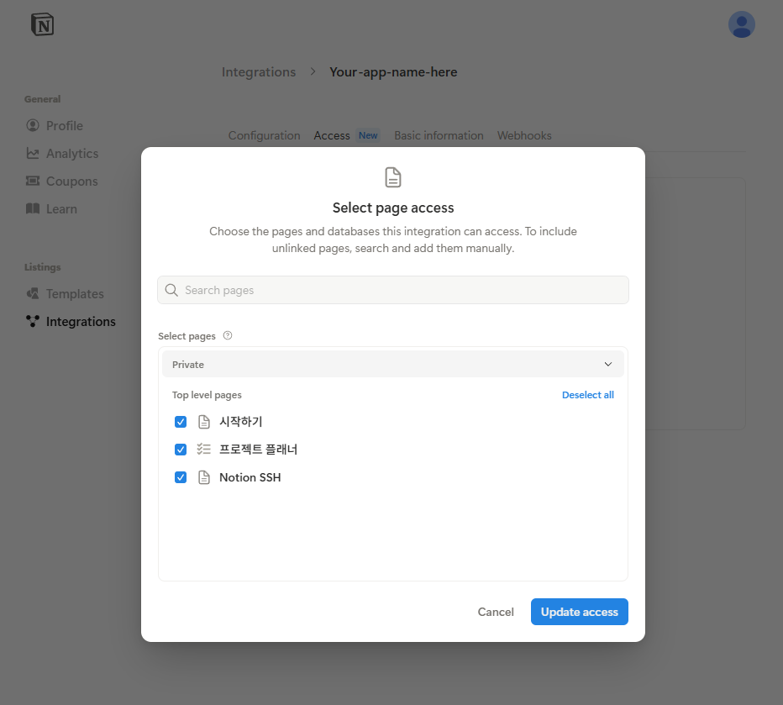
Task: Open Templates listings
Action: [x=75, y=293]
